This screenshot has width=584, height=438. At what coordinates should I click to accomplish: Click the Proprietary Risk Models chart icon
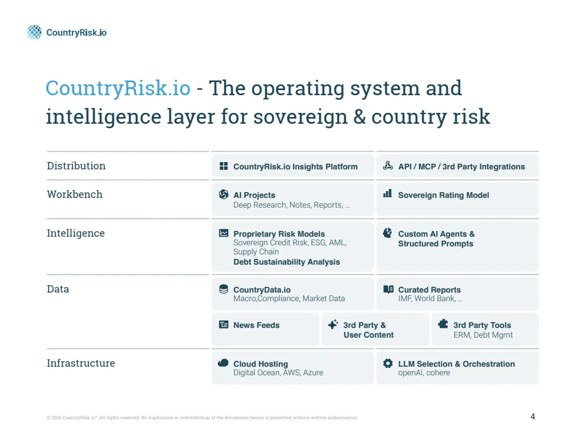click(224, 233)
